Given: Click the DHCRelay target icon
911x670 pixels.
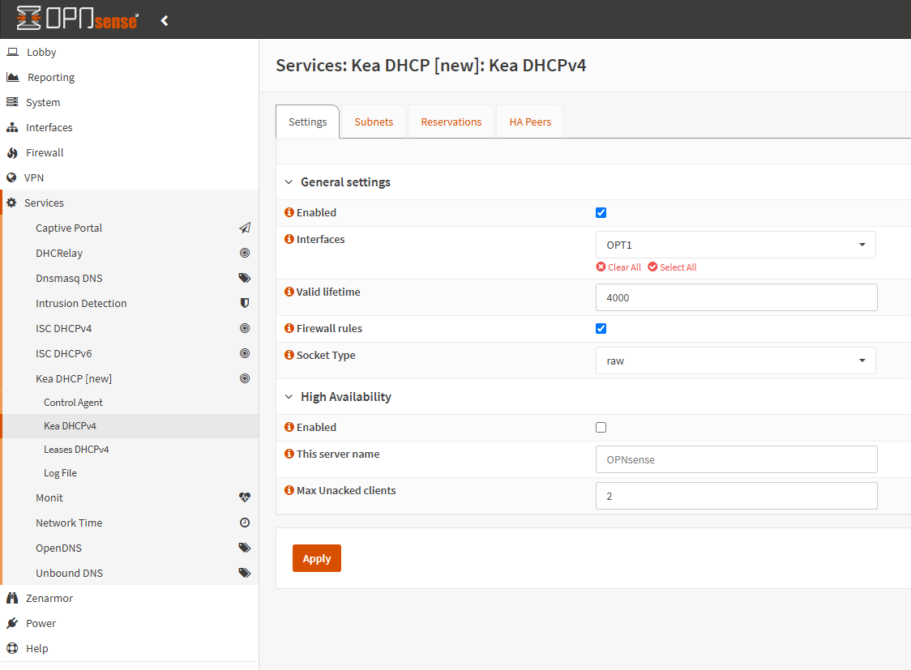Looking at the screenshot, I should [x=245, y=253].
